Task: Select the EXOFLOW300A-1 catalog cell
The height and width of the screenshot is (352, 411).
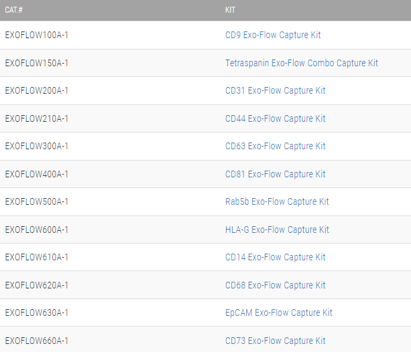Action: coord(36,146)
